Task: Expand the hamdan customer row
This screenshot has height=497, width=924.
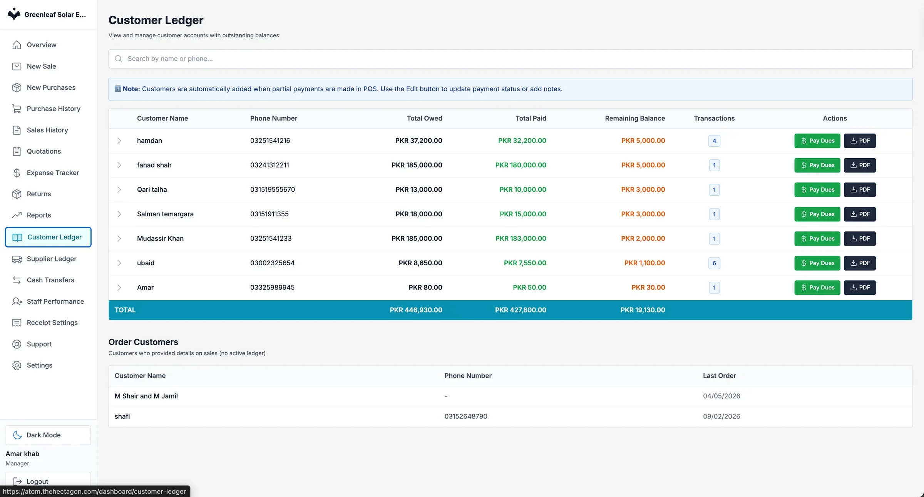Action: (119, 141)
